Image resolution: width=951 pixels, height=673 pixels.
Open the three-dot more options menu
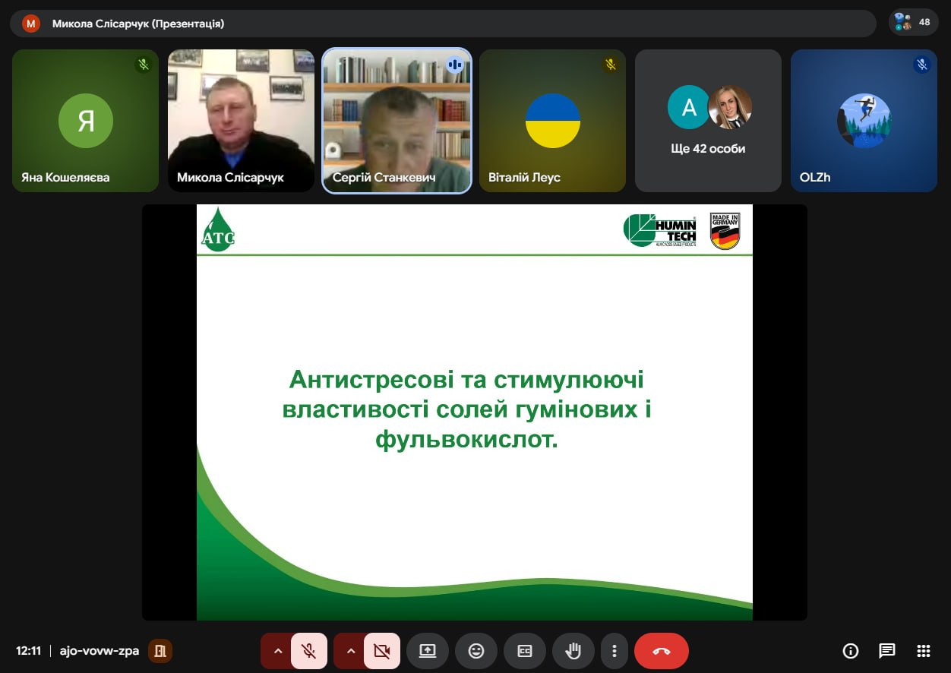pyautogui.click(x=614, y=651)
